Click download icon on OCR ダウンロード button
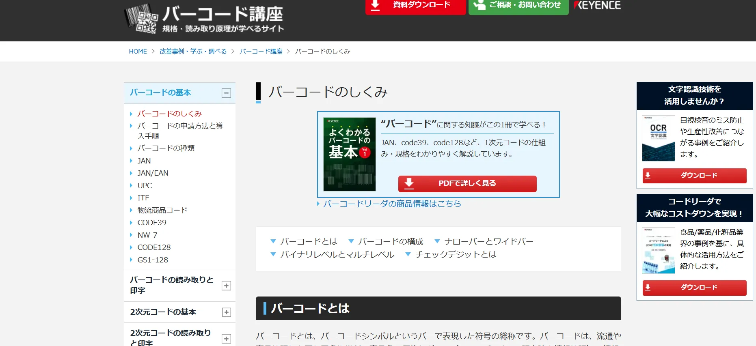The image size is (756, 346). click(648, 176)
